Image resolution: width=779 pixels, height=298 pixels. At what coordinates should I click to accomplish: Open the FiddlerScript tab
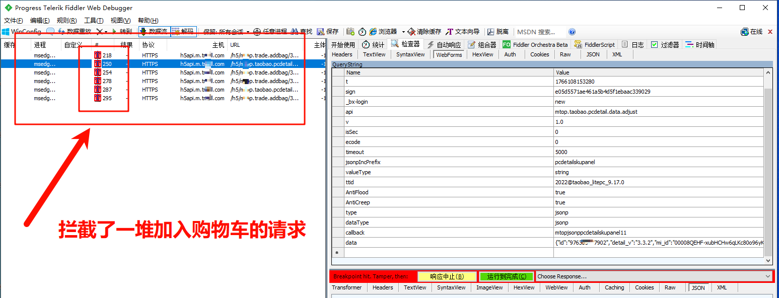point(594,45)
